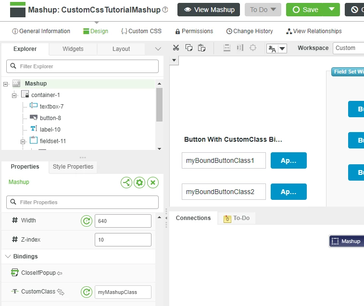The image size is (364, 306).
Task: Collapse the Mashup tree root node
Action: pyautogui.click(x=6, y=84)
